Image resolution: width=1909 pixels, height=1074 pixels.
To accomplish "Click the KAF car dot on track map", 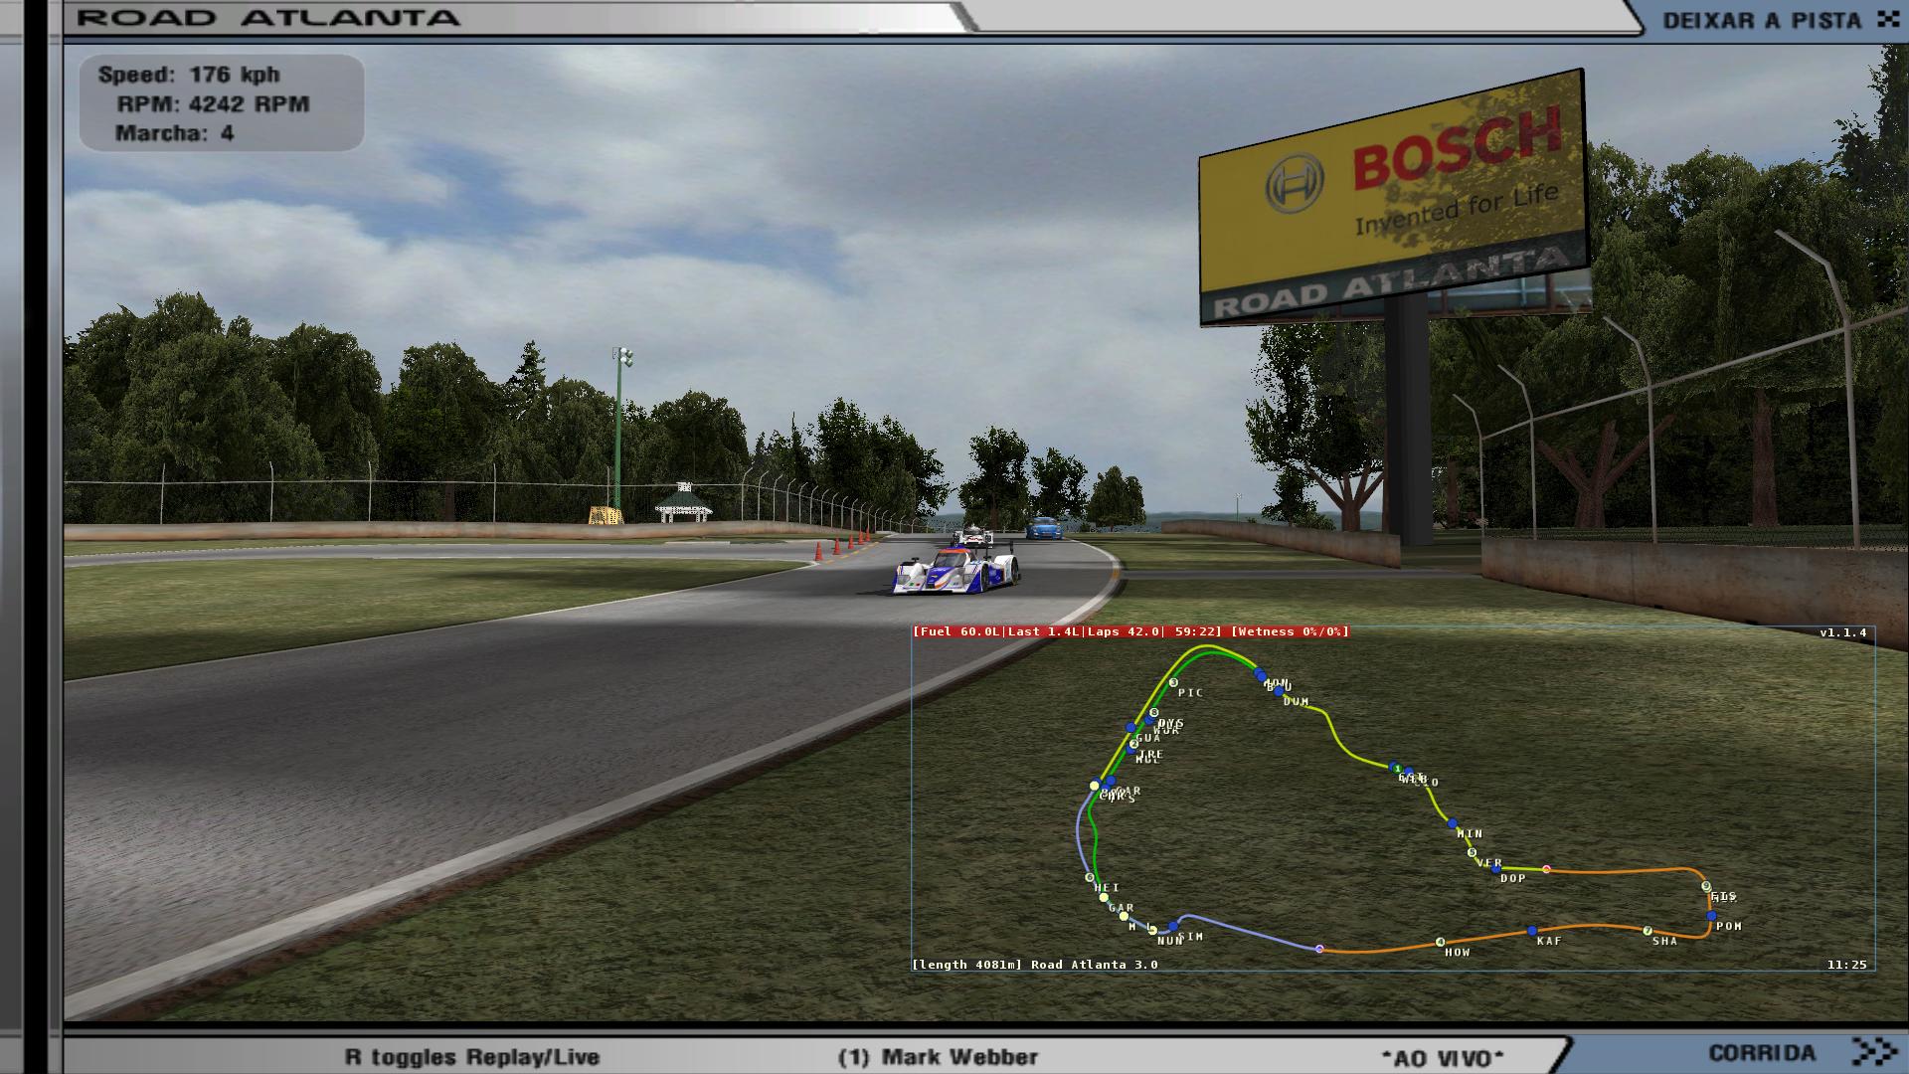I will click(1532, 931).
